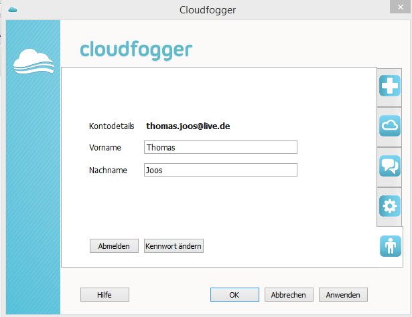Image resolution: width=412 pixels, height=317 pixels.
Task: Open the cloud tab icon
Action: [390, 126]
